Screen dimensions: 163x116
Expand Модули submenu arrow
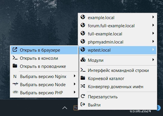point(153,60)
